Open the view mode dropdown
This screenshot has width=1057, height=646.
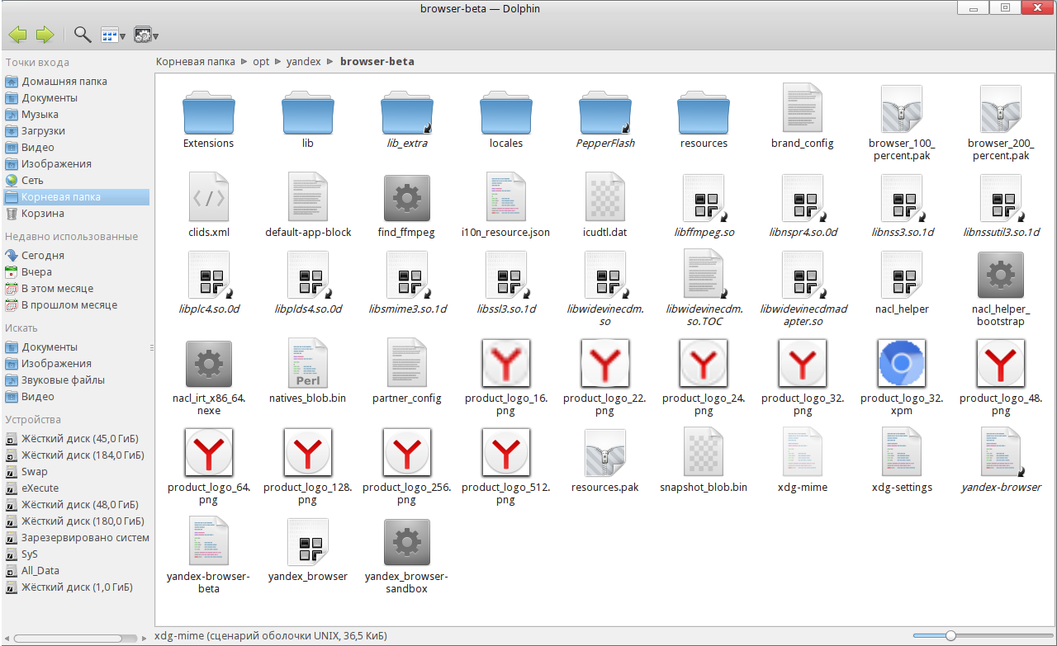113,35
